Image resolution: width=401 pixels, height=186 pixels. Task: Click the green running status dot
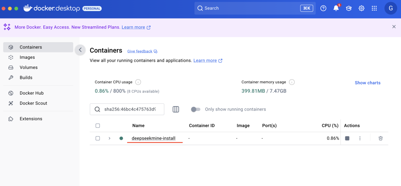point(121,138)
